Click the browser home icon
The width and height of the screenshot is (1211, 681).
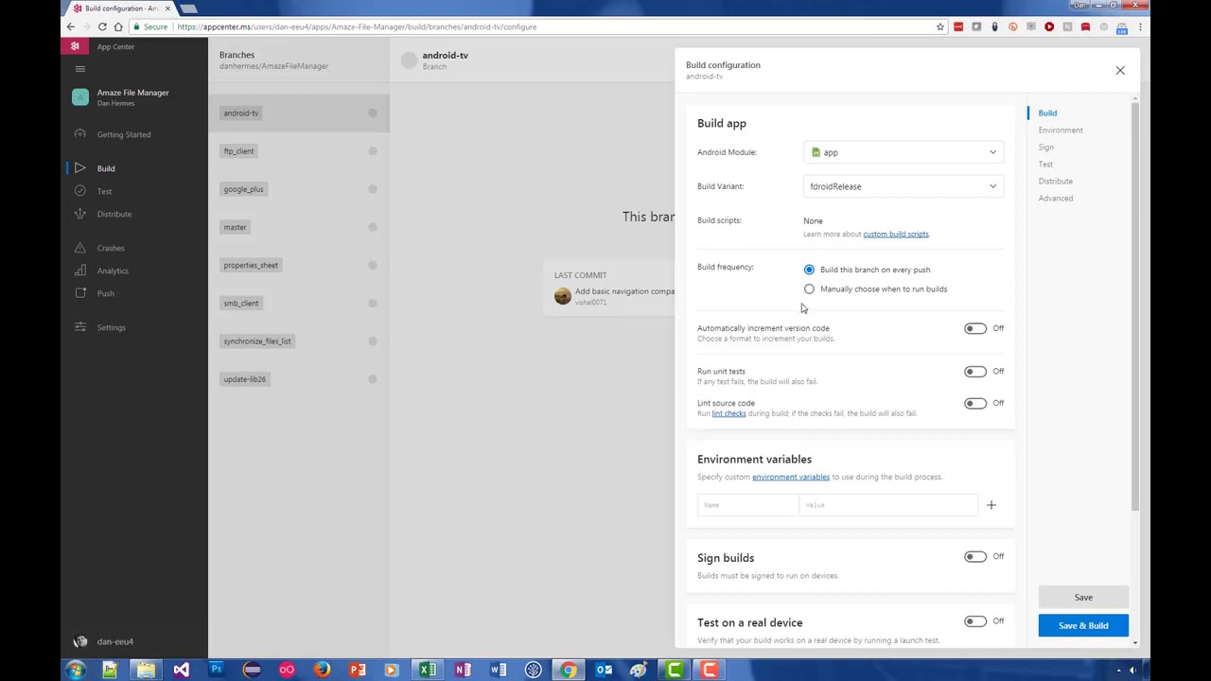tap(118, 26)
